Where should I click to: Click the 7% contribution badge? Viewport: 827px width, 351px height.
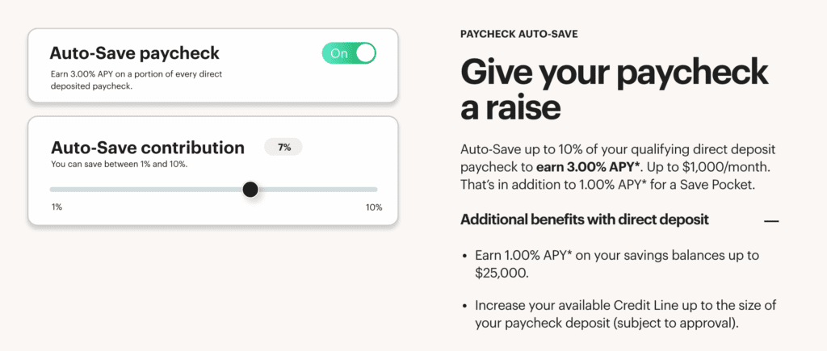[x=283, y=148]
